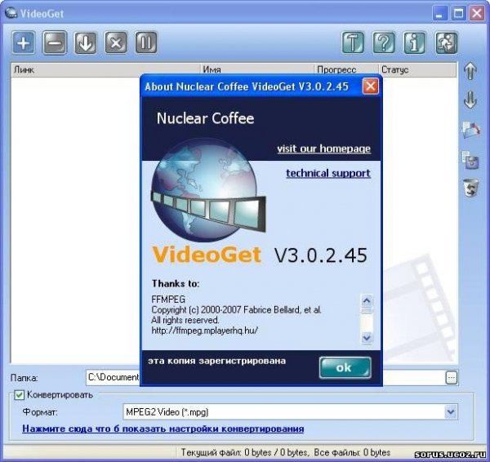Uncheck the Конвертировать checkbox
Viewport: 490px width, 462px height.
point(19,395)
